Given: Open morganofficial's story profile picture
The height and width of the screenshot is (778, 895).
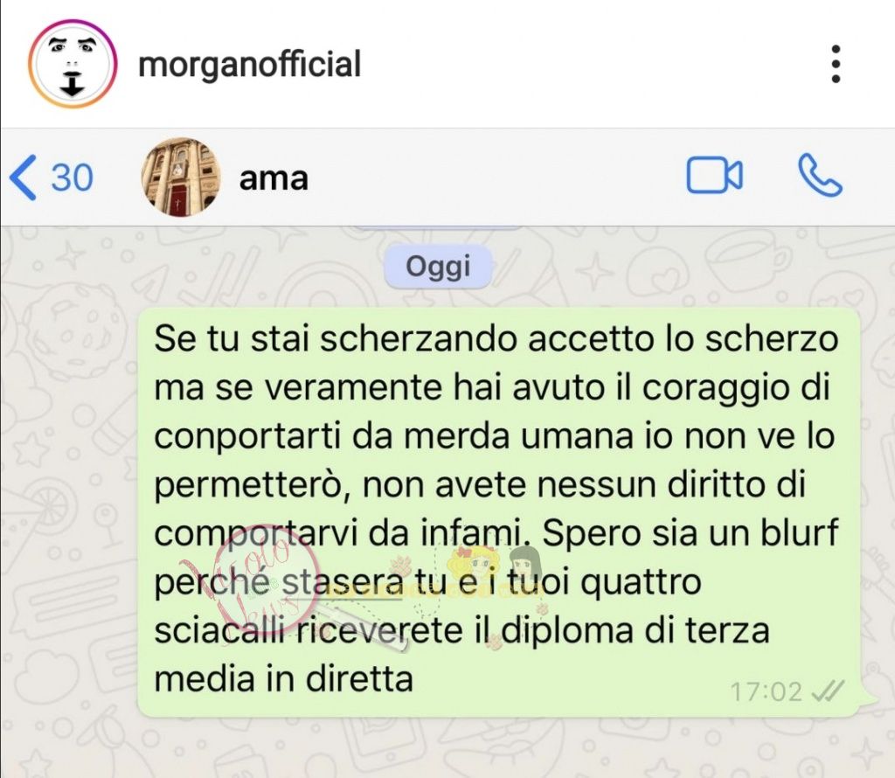Looking at the screenshot, I should pyautogui.click(x=73, y=64).
